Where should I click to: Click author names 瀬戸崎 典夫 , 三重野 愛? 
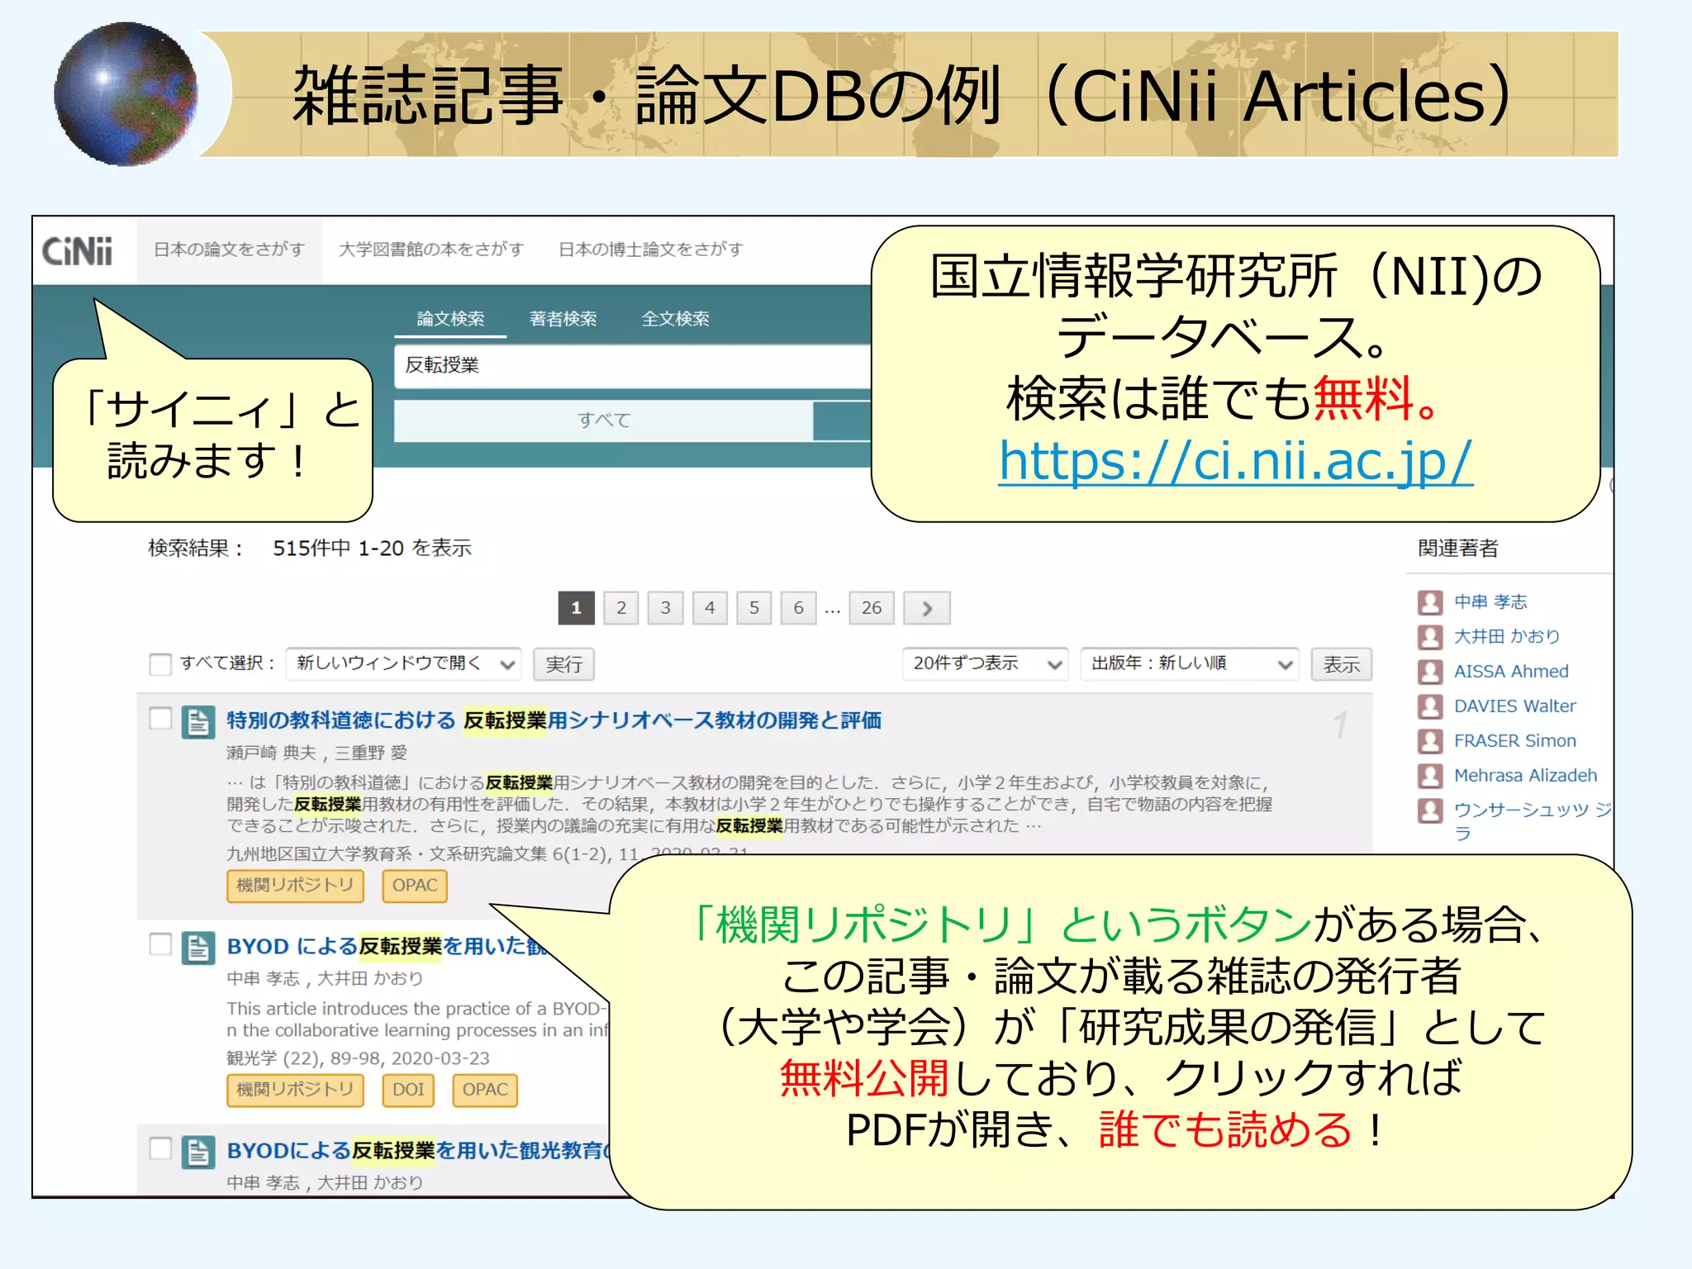(317, 753)
